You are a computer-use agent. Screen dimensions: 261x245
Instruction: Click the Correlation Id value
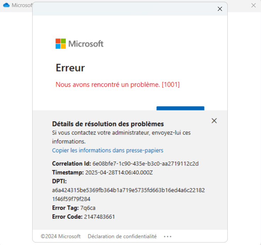146,164
